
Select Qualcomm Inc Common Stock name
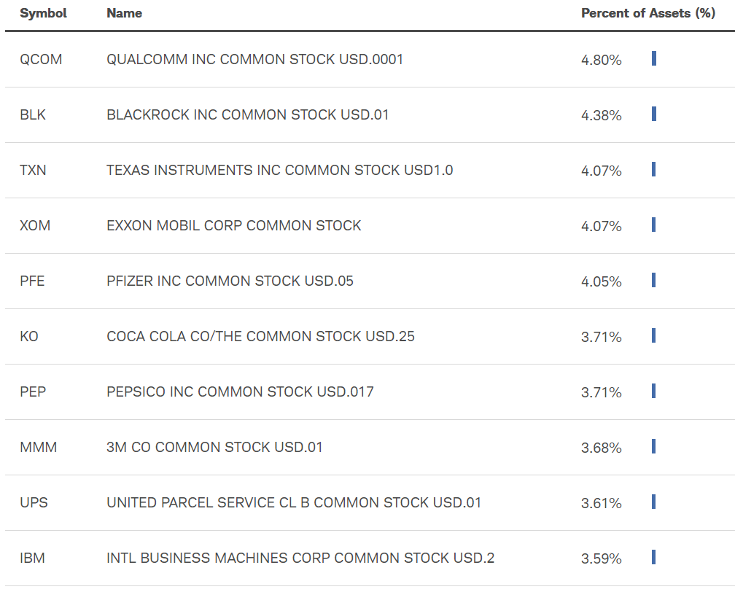click(255, 60)
